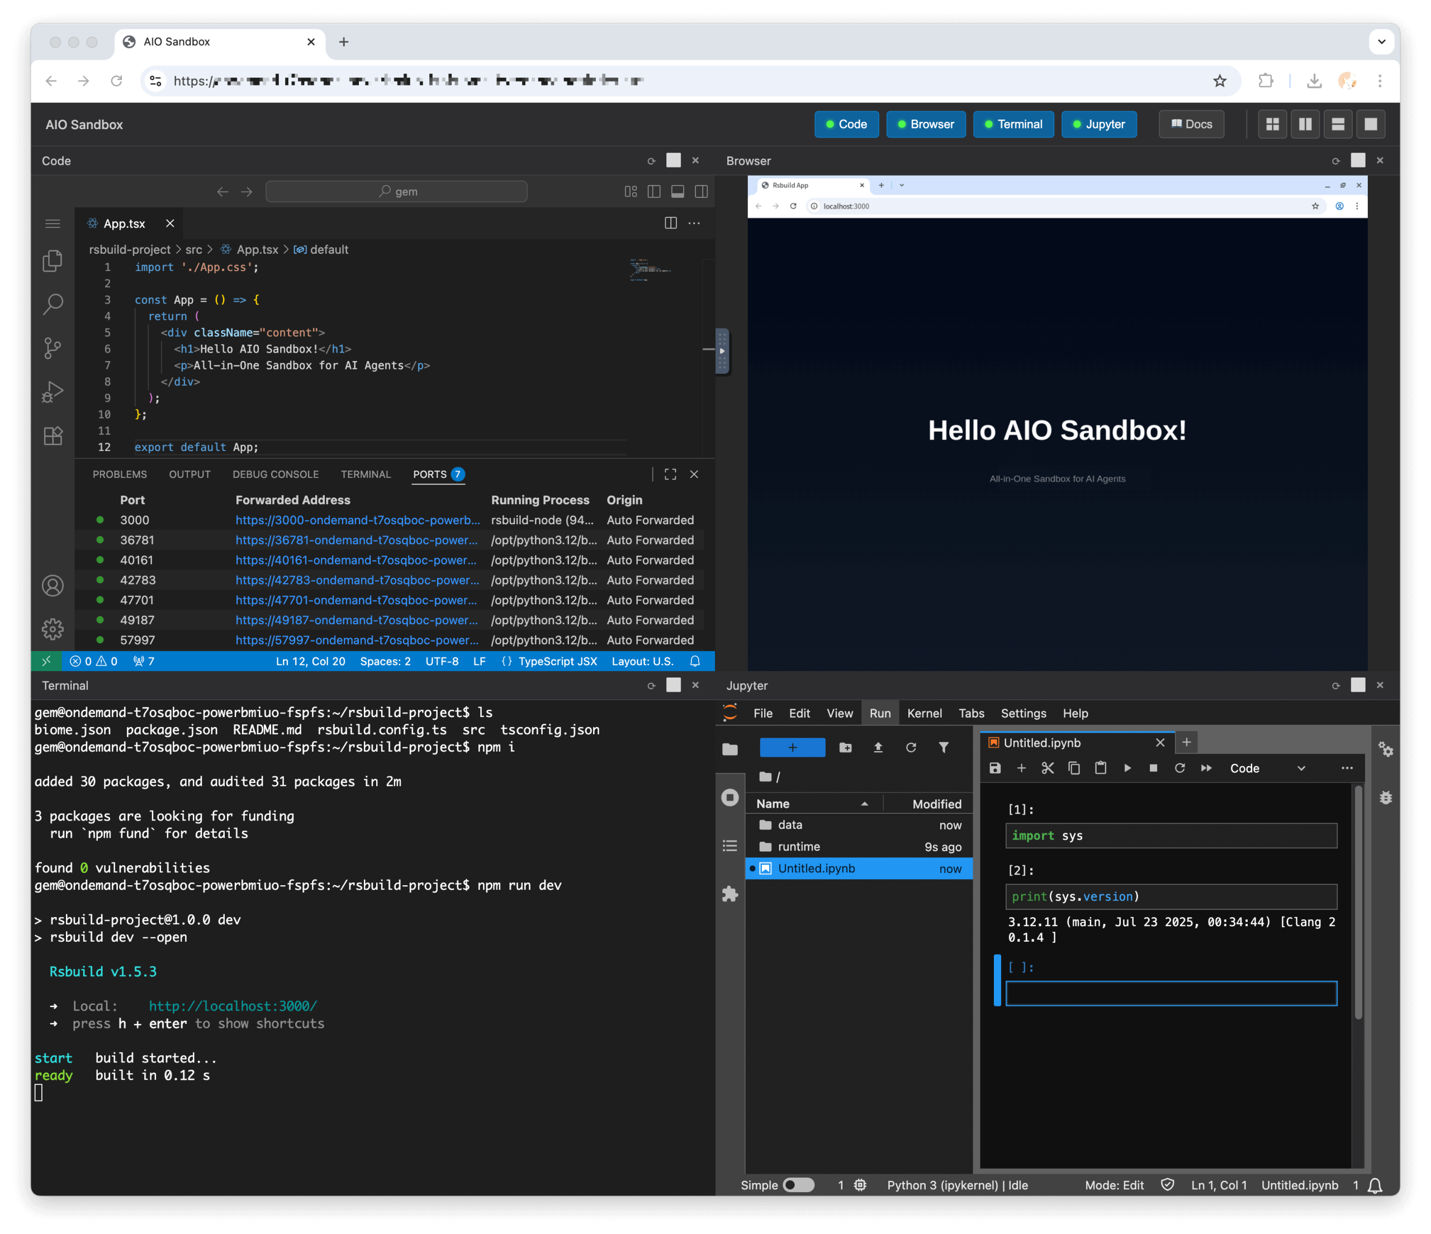Viewport: 1431px width, 1234px height.
Task: Open the tab list chevron in the embedded browser
Action: coord(901,185)
